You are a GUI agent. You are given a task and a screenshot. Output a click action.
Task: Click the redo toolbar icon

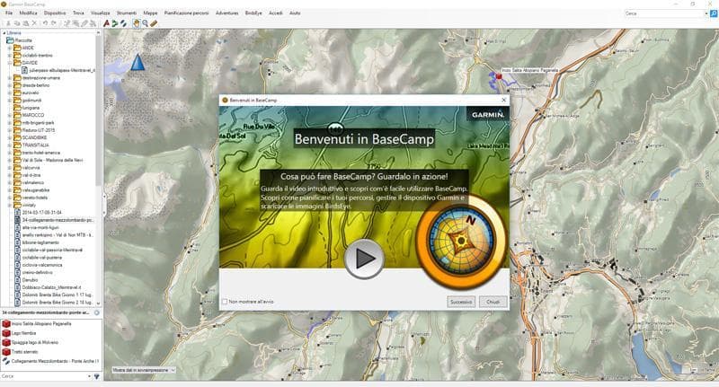tap(54, 23)
